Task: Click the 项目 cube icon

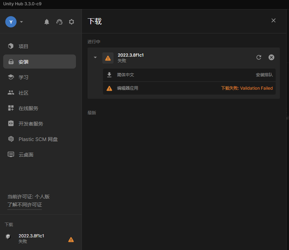Action: pyautogui.click(x=11, y=46)
